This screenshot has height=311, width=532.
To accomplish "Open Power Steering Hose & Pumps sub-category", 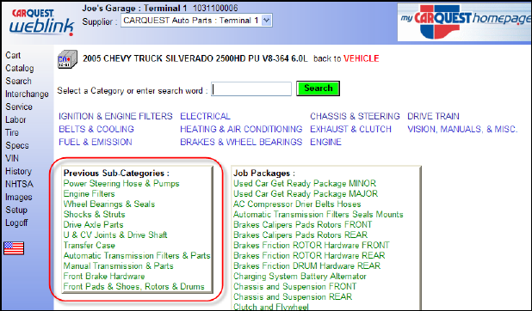I will point(121,184).
